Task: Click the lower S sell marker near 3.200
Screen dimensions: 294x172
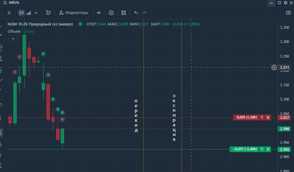Action: point(15,72)
